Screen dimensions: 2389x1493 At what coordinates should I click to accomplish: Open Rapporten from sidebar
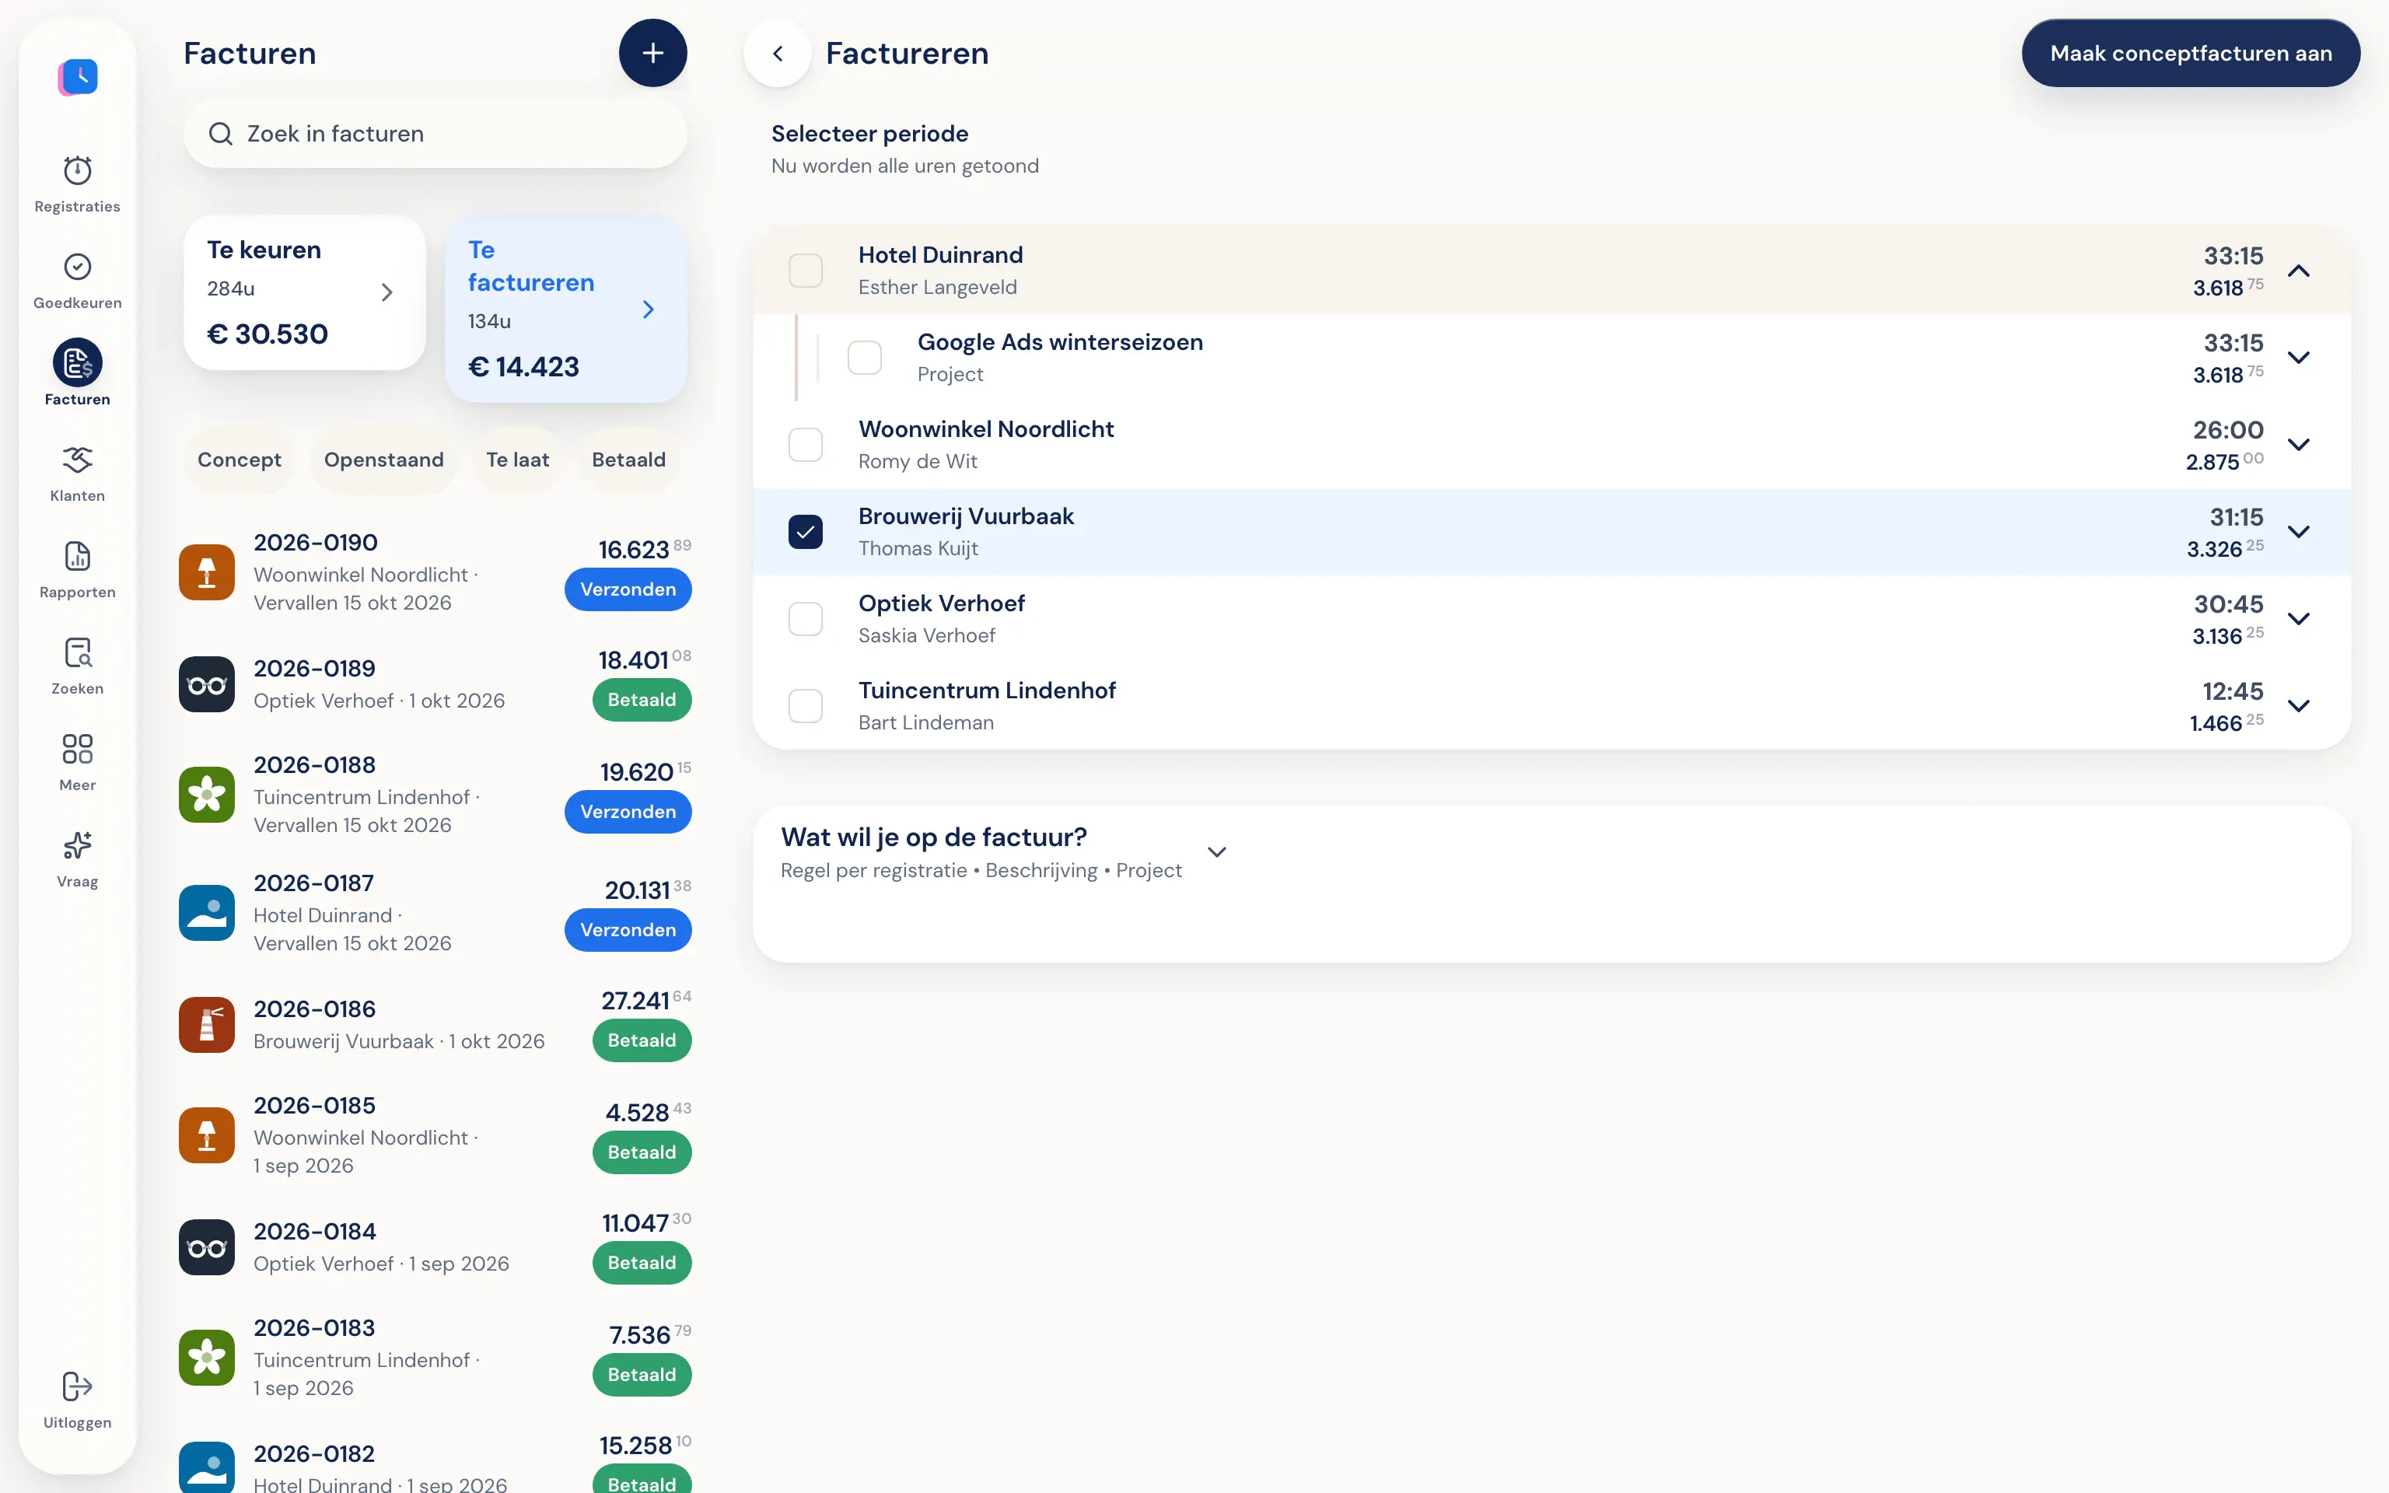click(x=77, y=570)
